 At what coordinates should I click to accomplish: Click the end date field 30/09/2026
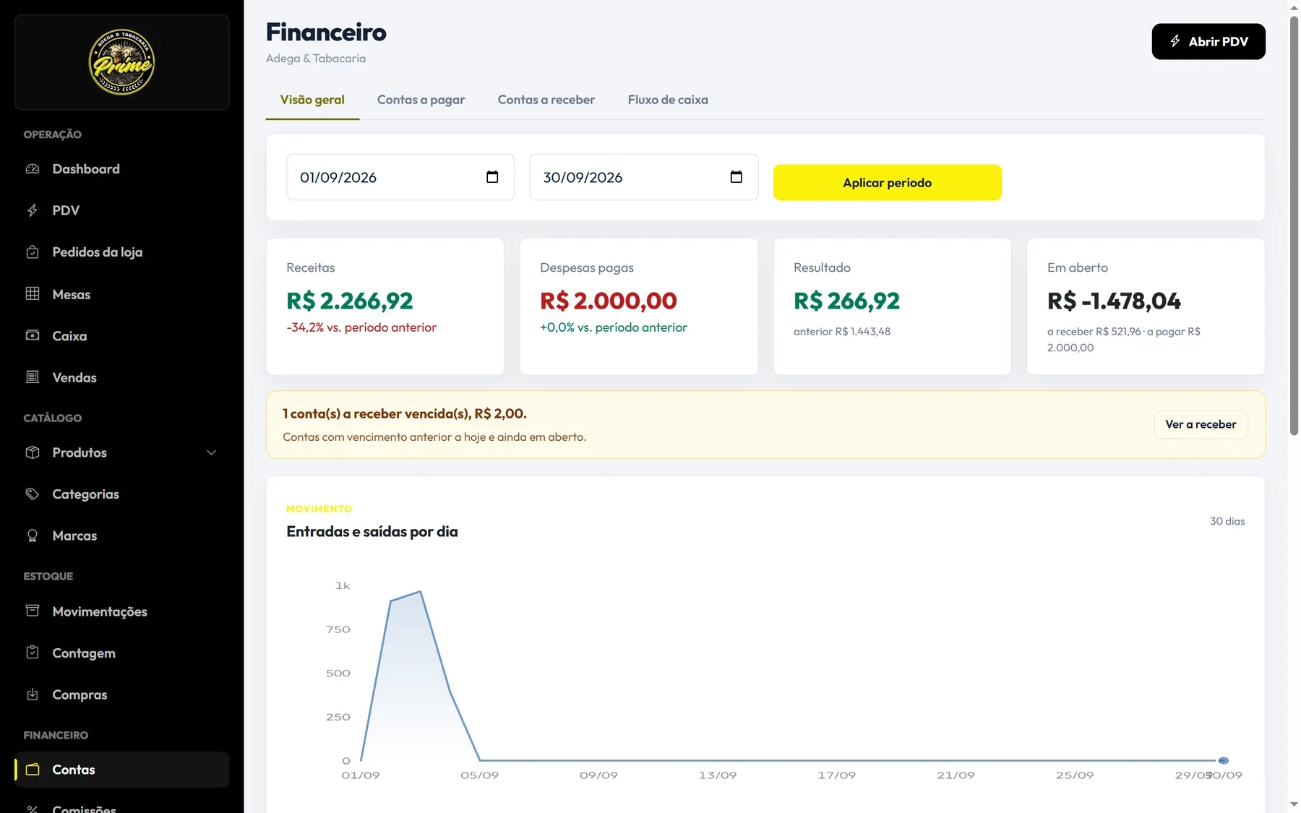point(644,177)
